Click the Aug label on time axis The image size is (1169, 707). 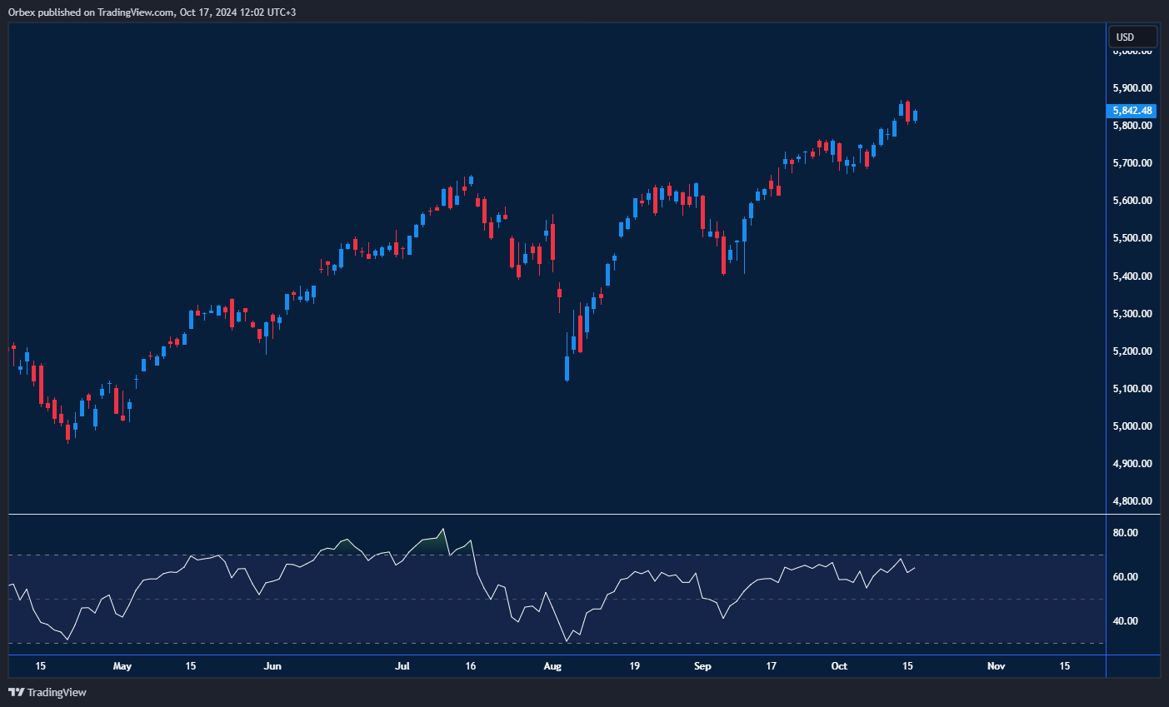[x=552, y=666]
